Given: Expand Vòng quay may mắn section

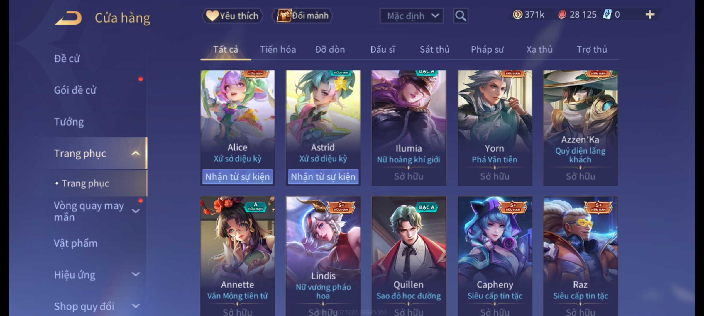Looking at the screenshot, I should 136,211.
